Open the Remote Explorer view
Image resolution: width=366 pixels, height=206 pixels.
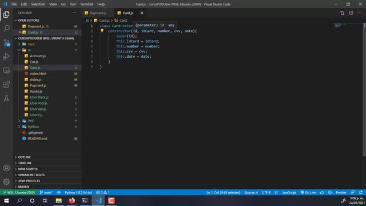click(6, 70)
